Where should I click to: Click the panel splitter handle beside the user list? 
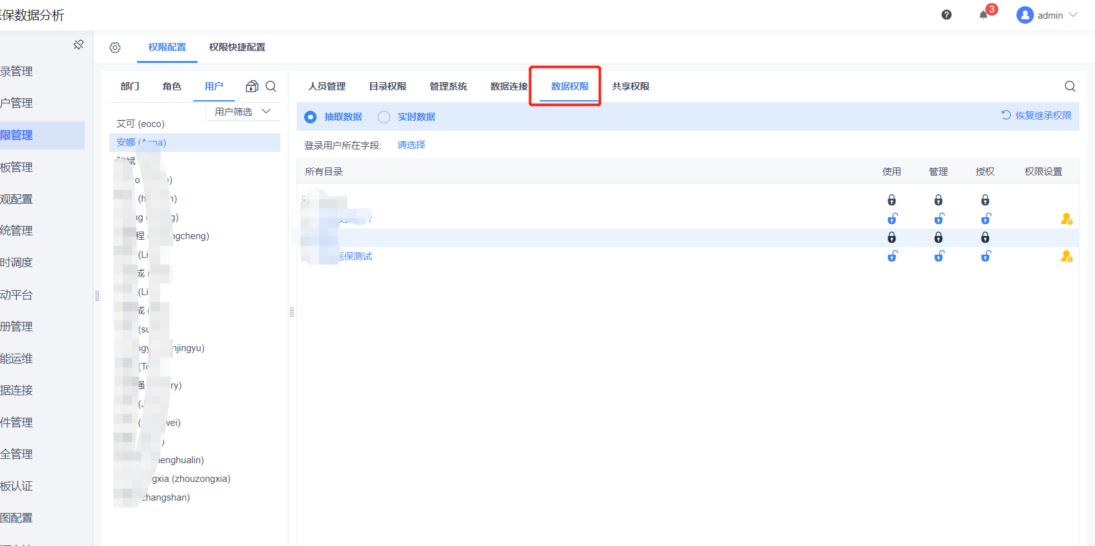292,312
